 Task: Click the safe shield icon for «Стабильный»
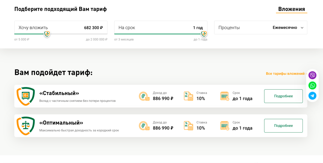tap(26, 96)
